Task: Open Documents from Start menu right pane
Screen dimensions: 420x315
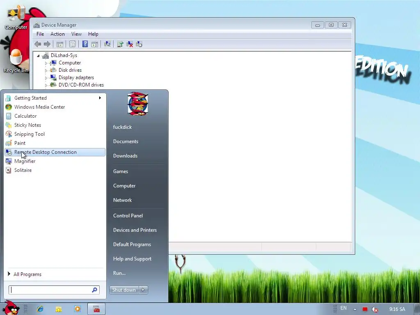Action: coord(126,142)
